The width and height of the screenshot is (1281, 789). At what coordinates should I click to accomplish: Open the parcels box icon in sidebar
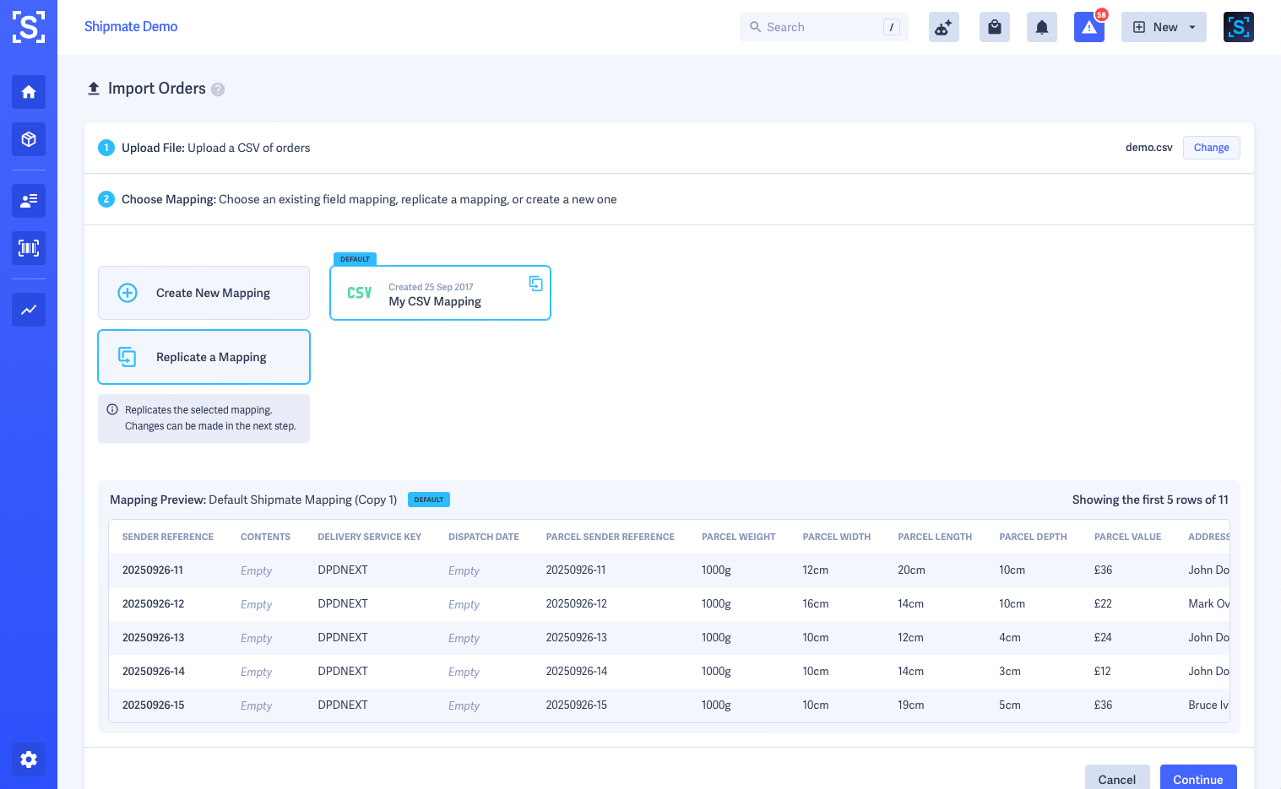(29, 139)
